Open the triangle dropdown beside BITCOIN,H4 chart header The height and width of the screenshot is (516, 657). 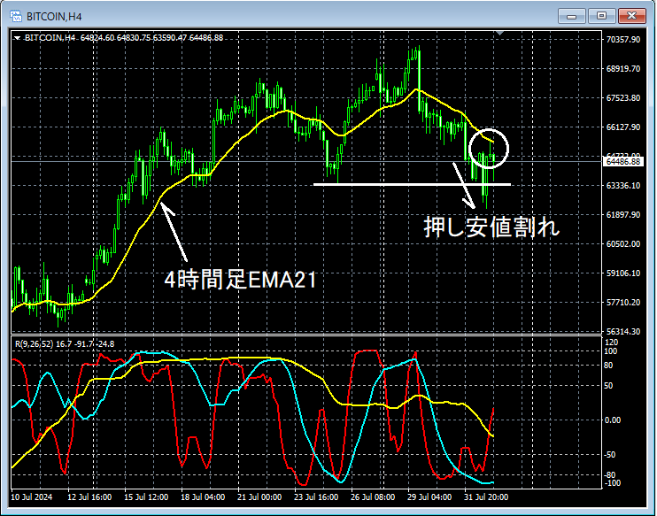17,38
